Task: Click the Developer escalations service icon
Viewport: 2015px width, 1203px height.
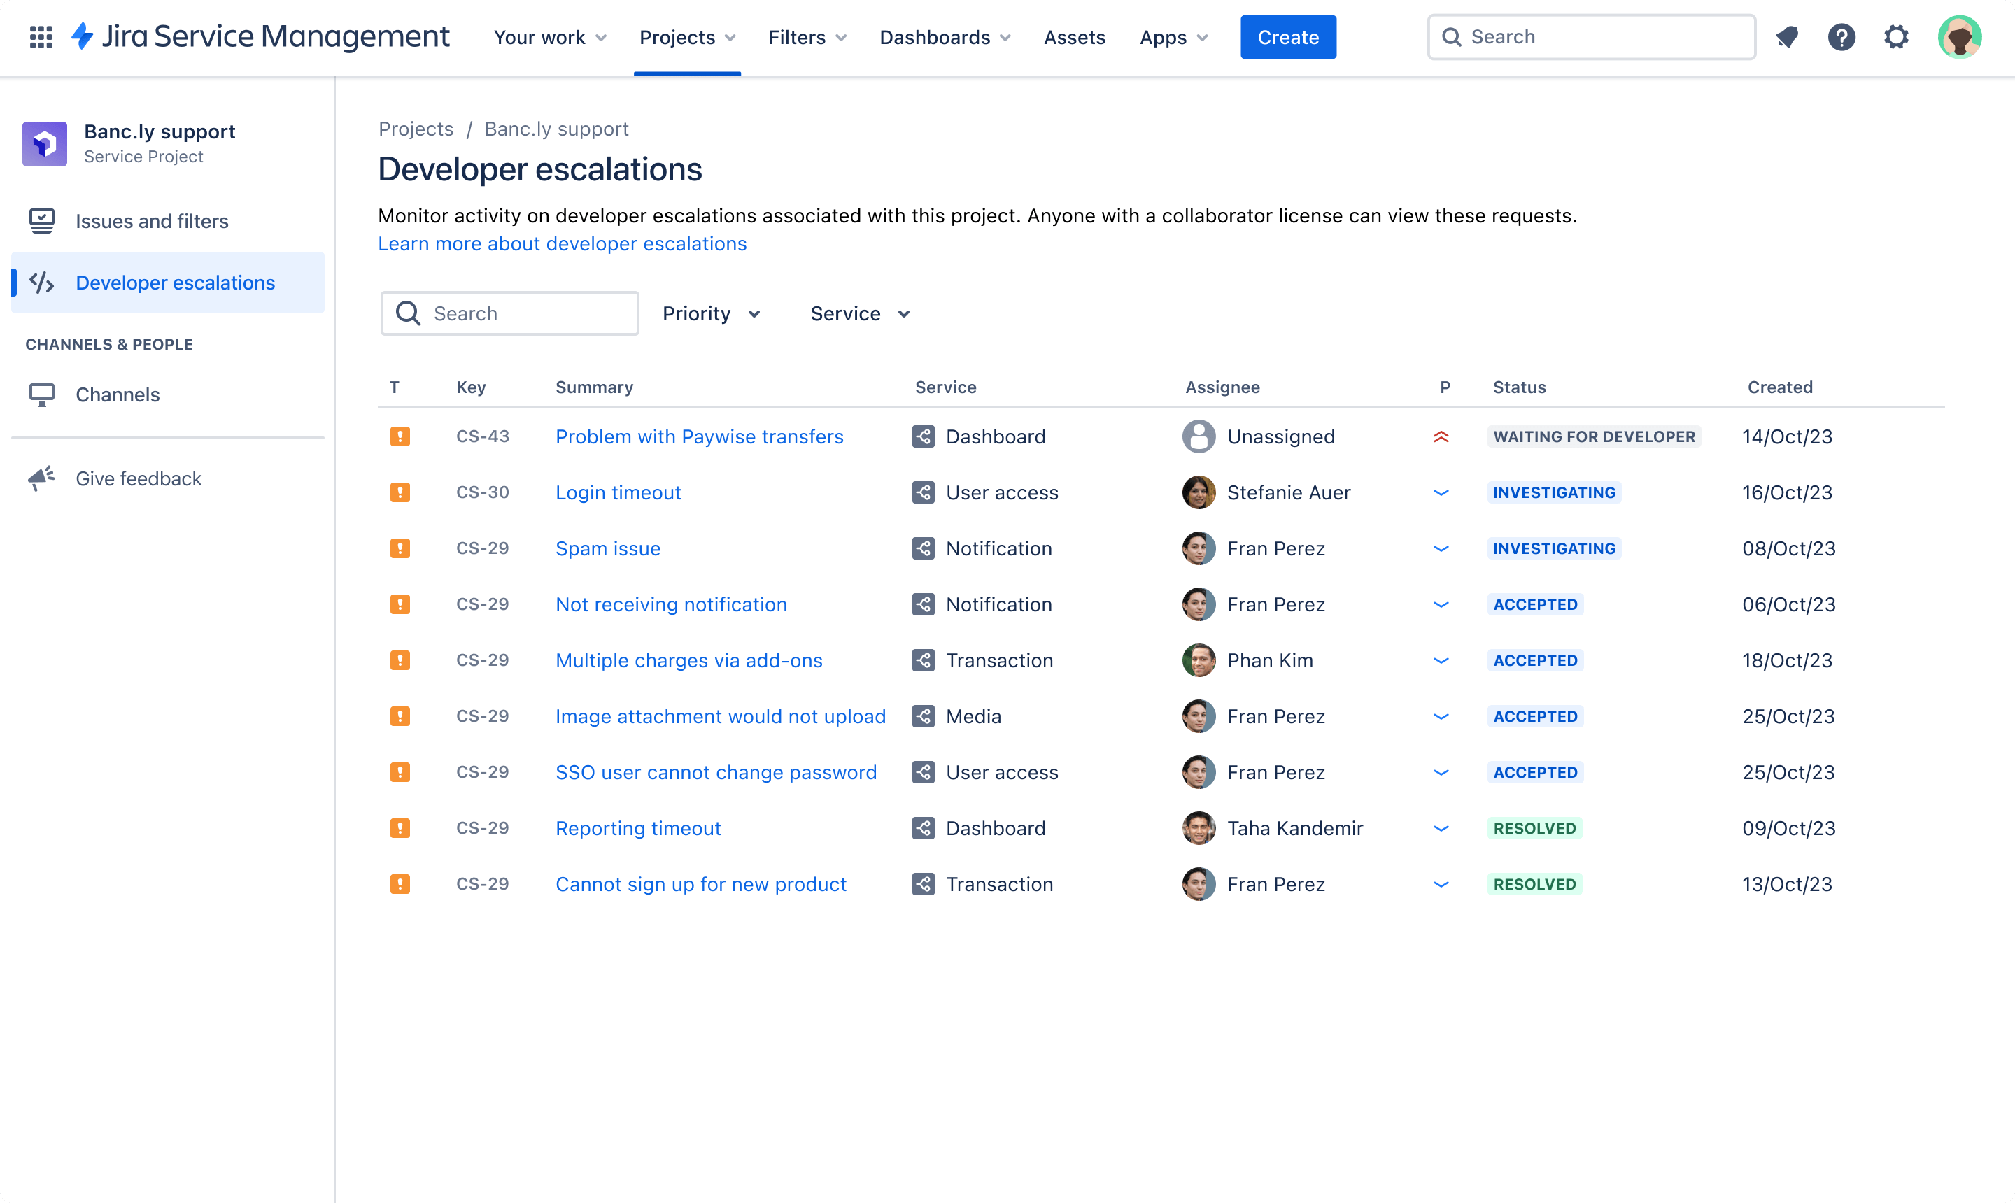Action: coord(43,282)
